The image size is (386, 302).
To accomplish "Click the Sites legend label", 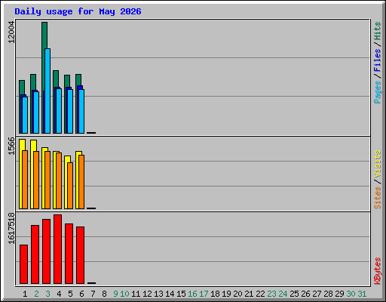I will pyautogui.click(x=377, y=198).
